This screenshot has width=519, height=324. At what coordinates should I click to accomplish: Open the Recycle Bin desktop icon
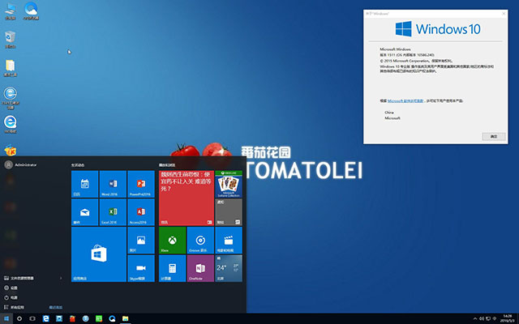pyautogui.click(x=11, y=39)
